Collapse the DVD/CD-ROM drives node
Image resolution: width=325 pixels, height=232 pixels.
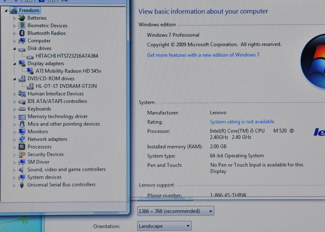(x=15, y=79)
